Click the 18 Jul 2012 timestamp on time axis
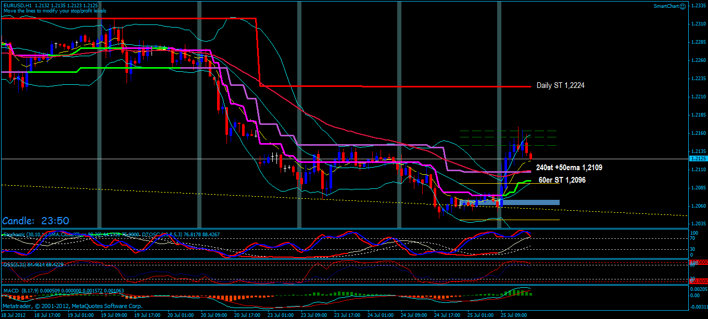The image size is (708, 319). [x=13, y=315]
